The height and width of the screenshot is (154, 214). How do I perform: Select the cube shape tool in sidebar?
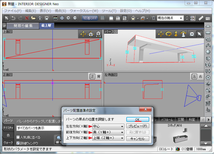[x=208, y=58]
